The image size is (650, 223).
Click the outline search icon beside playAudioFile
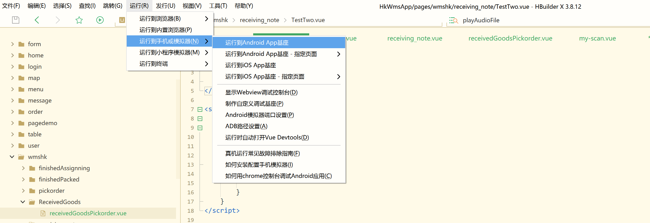tap(454, 20)
